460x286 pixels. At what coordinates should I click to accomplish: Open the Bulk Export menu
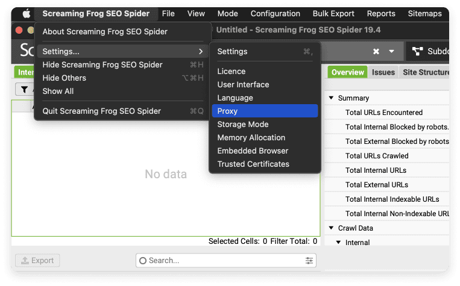333,13
